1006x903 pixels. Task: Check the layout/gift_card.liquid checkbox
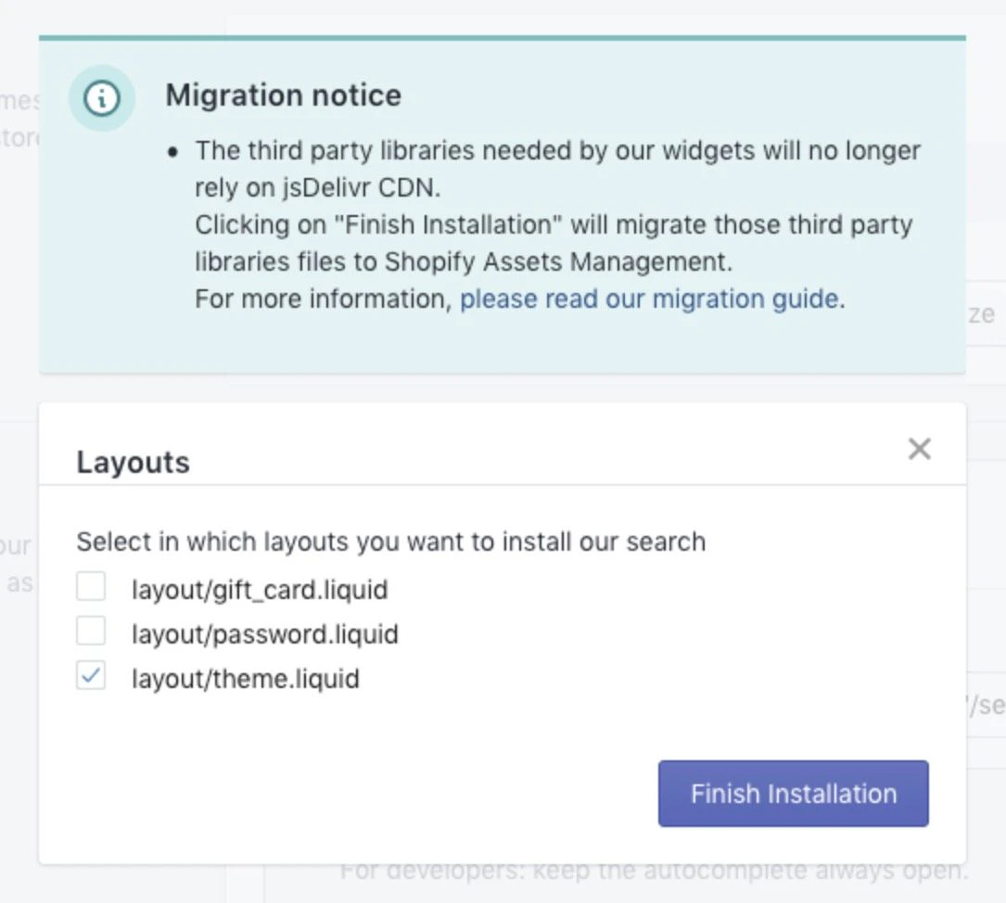(90, 585)
